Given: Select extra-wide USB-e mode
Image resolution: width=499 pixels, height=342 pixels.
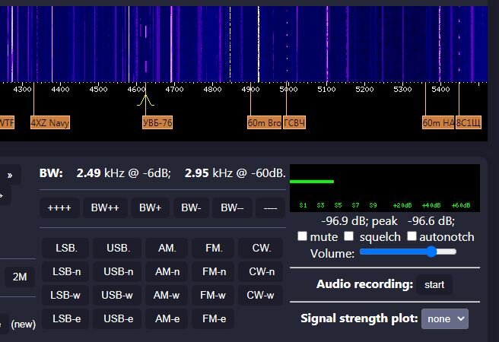Looking at the screenshot, I should click(x=117, y=318).
